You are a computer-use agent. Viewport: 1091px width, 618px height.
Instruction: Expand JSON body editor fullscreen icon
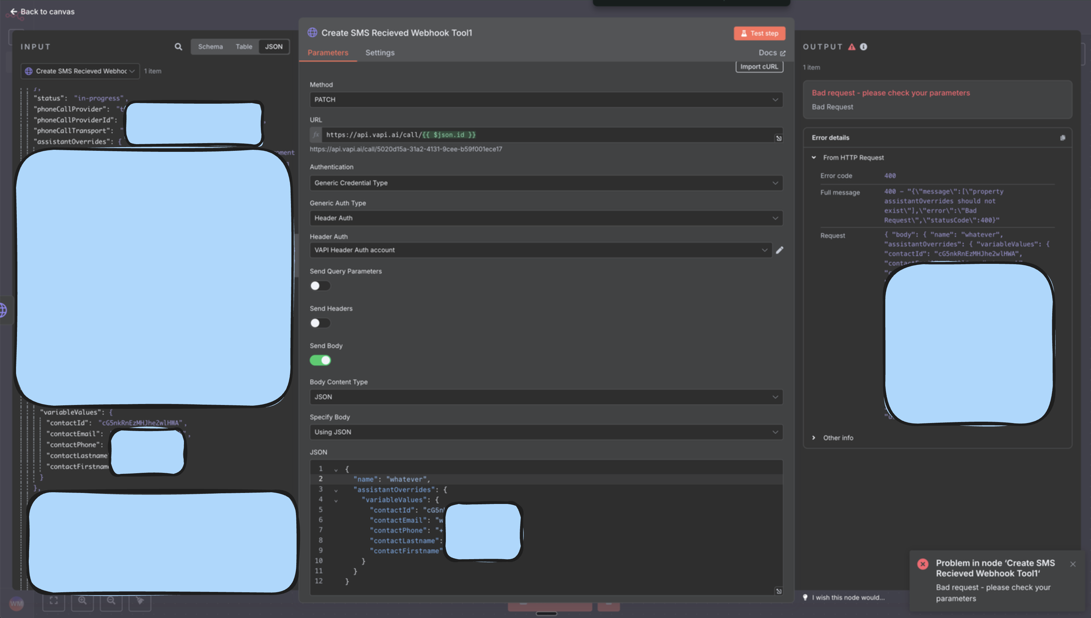779,591
